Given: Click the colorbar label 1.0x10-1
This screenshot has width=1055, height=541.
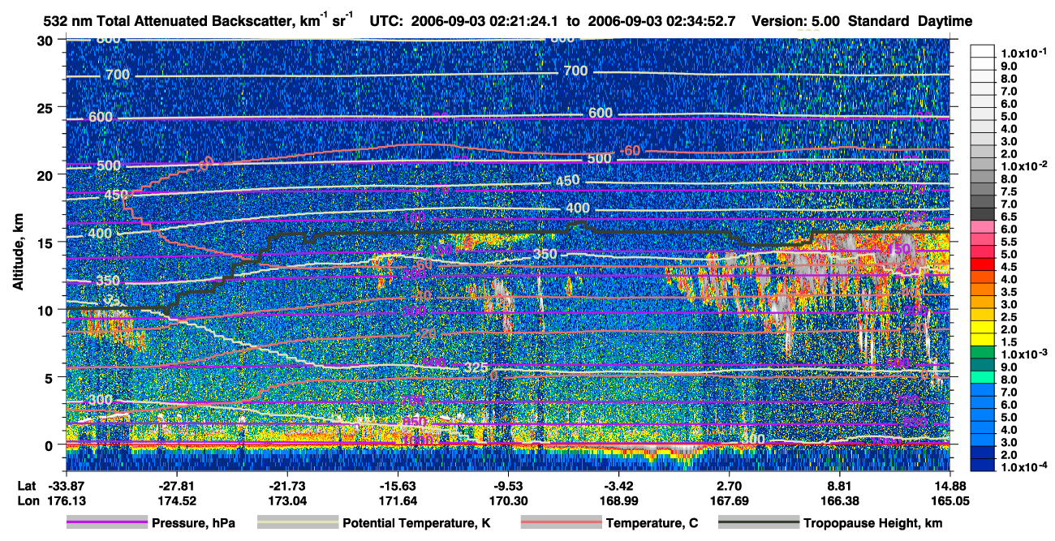Looking at the screenshot, I should 1026,53.
